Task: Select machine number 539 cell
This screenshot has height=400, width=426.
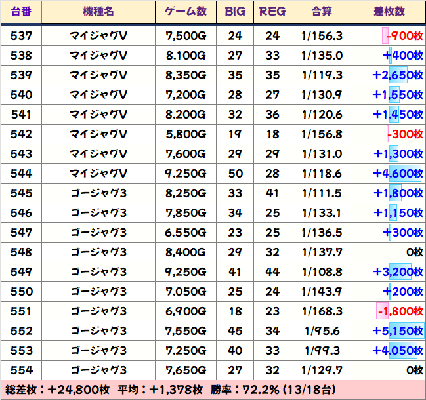Action: [21, 75]
